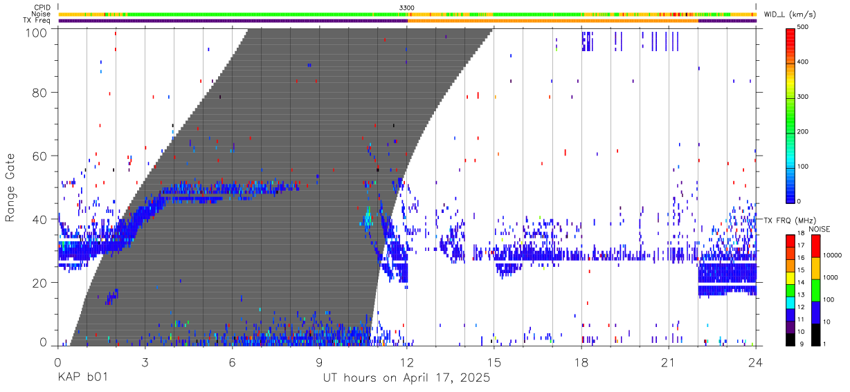Click the 300 label on width colorbar
The width and height of the screenshot is (850, 392).
[x=804, y=97]
